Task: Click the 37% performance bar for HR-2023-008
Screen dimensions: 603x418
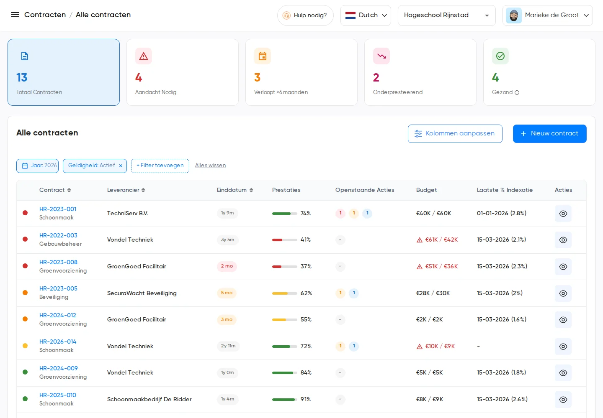Action: [x=285, y=267]
